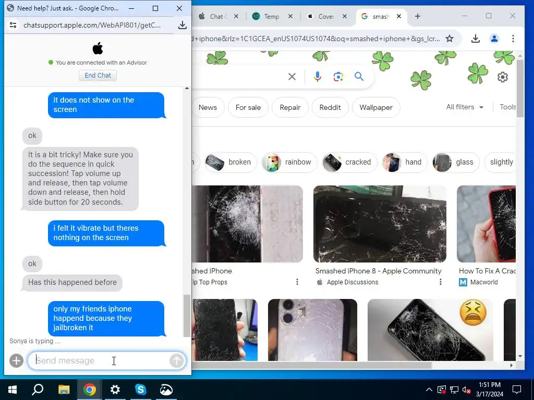Open the Chrome profile icon
This screenshot has width=534, height=400.
click(494, 39)
